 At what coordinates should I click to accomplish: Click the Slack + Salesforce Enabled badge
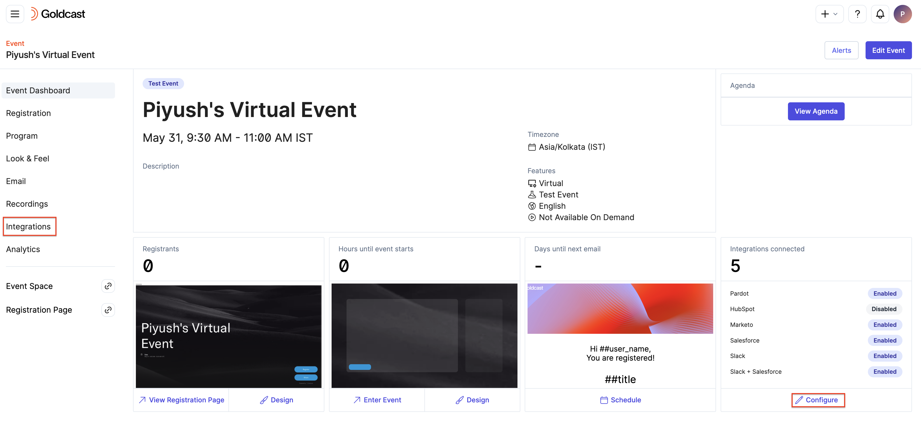pos(885,372)
